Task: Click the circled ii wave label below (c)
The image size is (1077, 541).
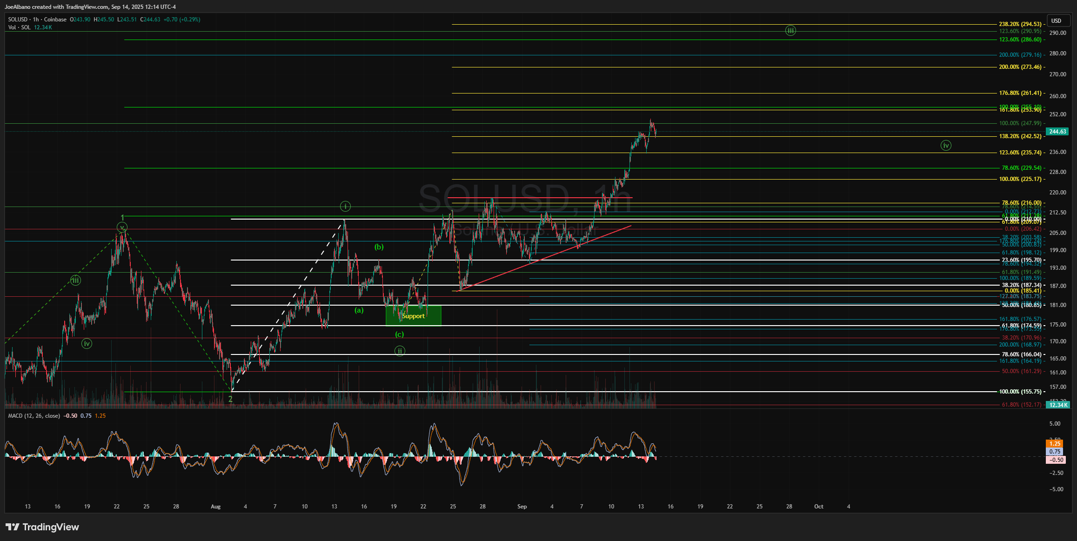Action: [400, 351]
